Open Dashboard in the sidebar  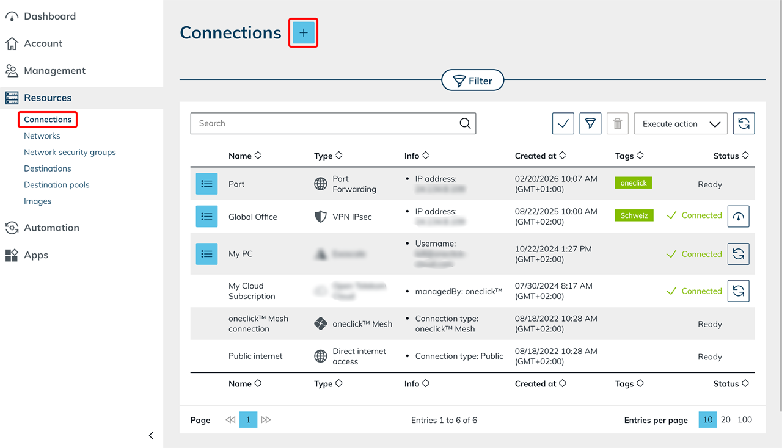coord(49,16)
